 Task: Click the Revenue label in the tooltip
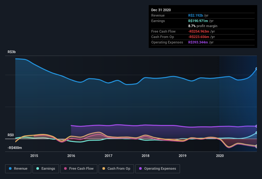point(158,15)
